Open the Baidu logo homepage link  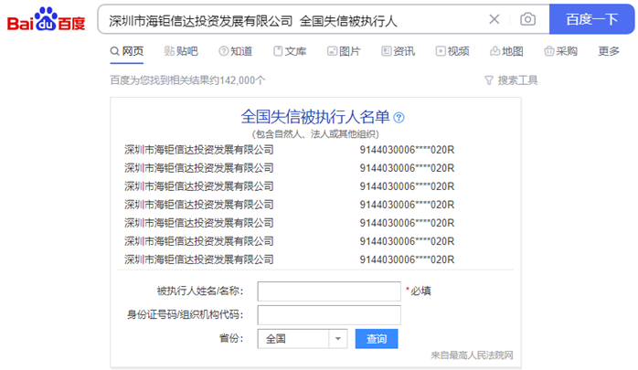[46, 19]
